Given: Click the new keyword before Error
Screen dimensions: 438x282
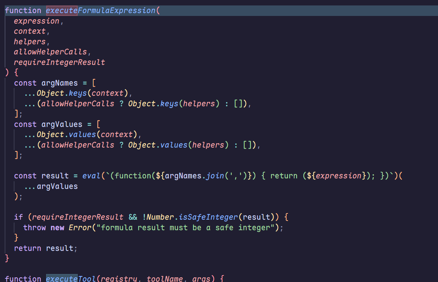Looking at the screenshot, I should pyautogui.click(x=57, y=228).
